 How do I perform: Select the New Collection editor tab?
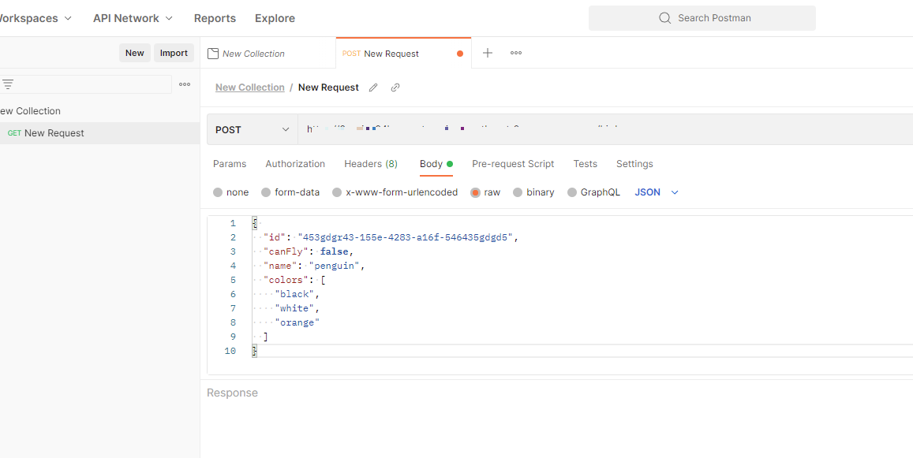click(268, 53)
